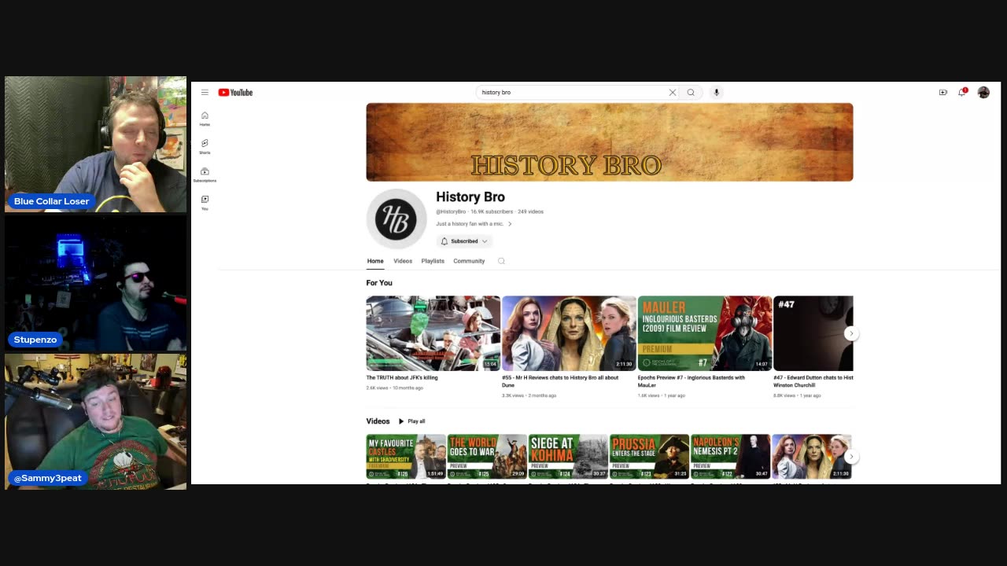Open the #47 Edward Dutton thumbnail
Screen dimensions: 1007x566
pos(813,333)
